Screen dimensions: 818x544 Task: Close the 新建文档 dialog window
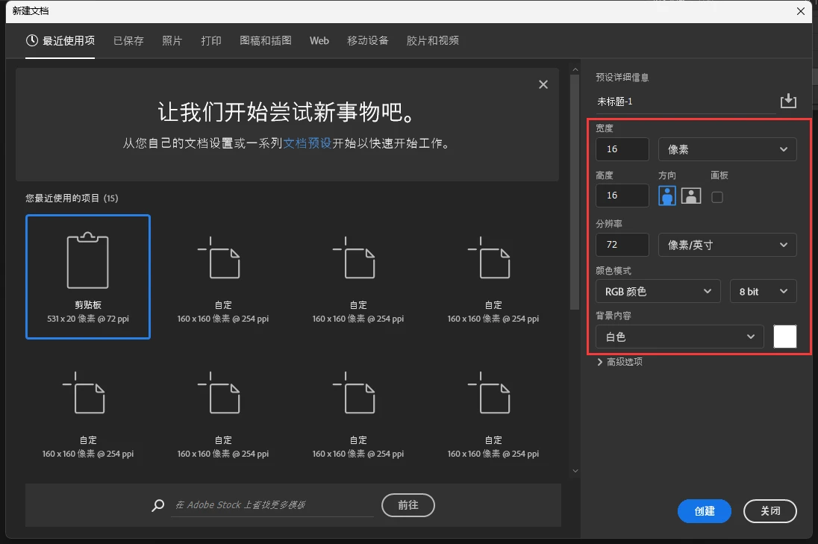click(800, 11)
